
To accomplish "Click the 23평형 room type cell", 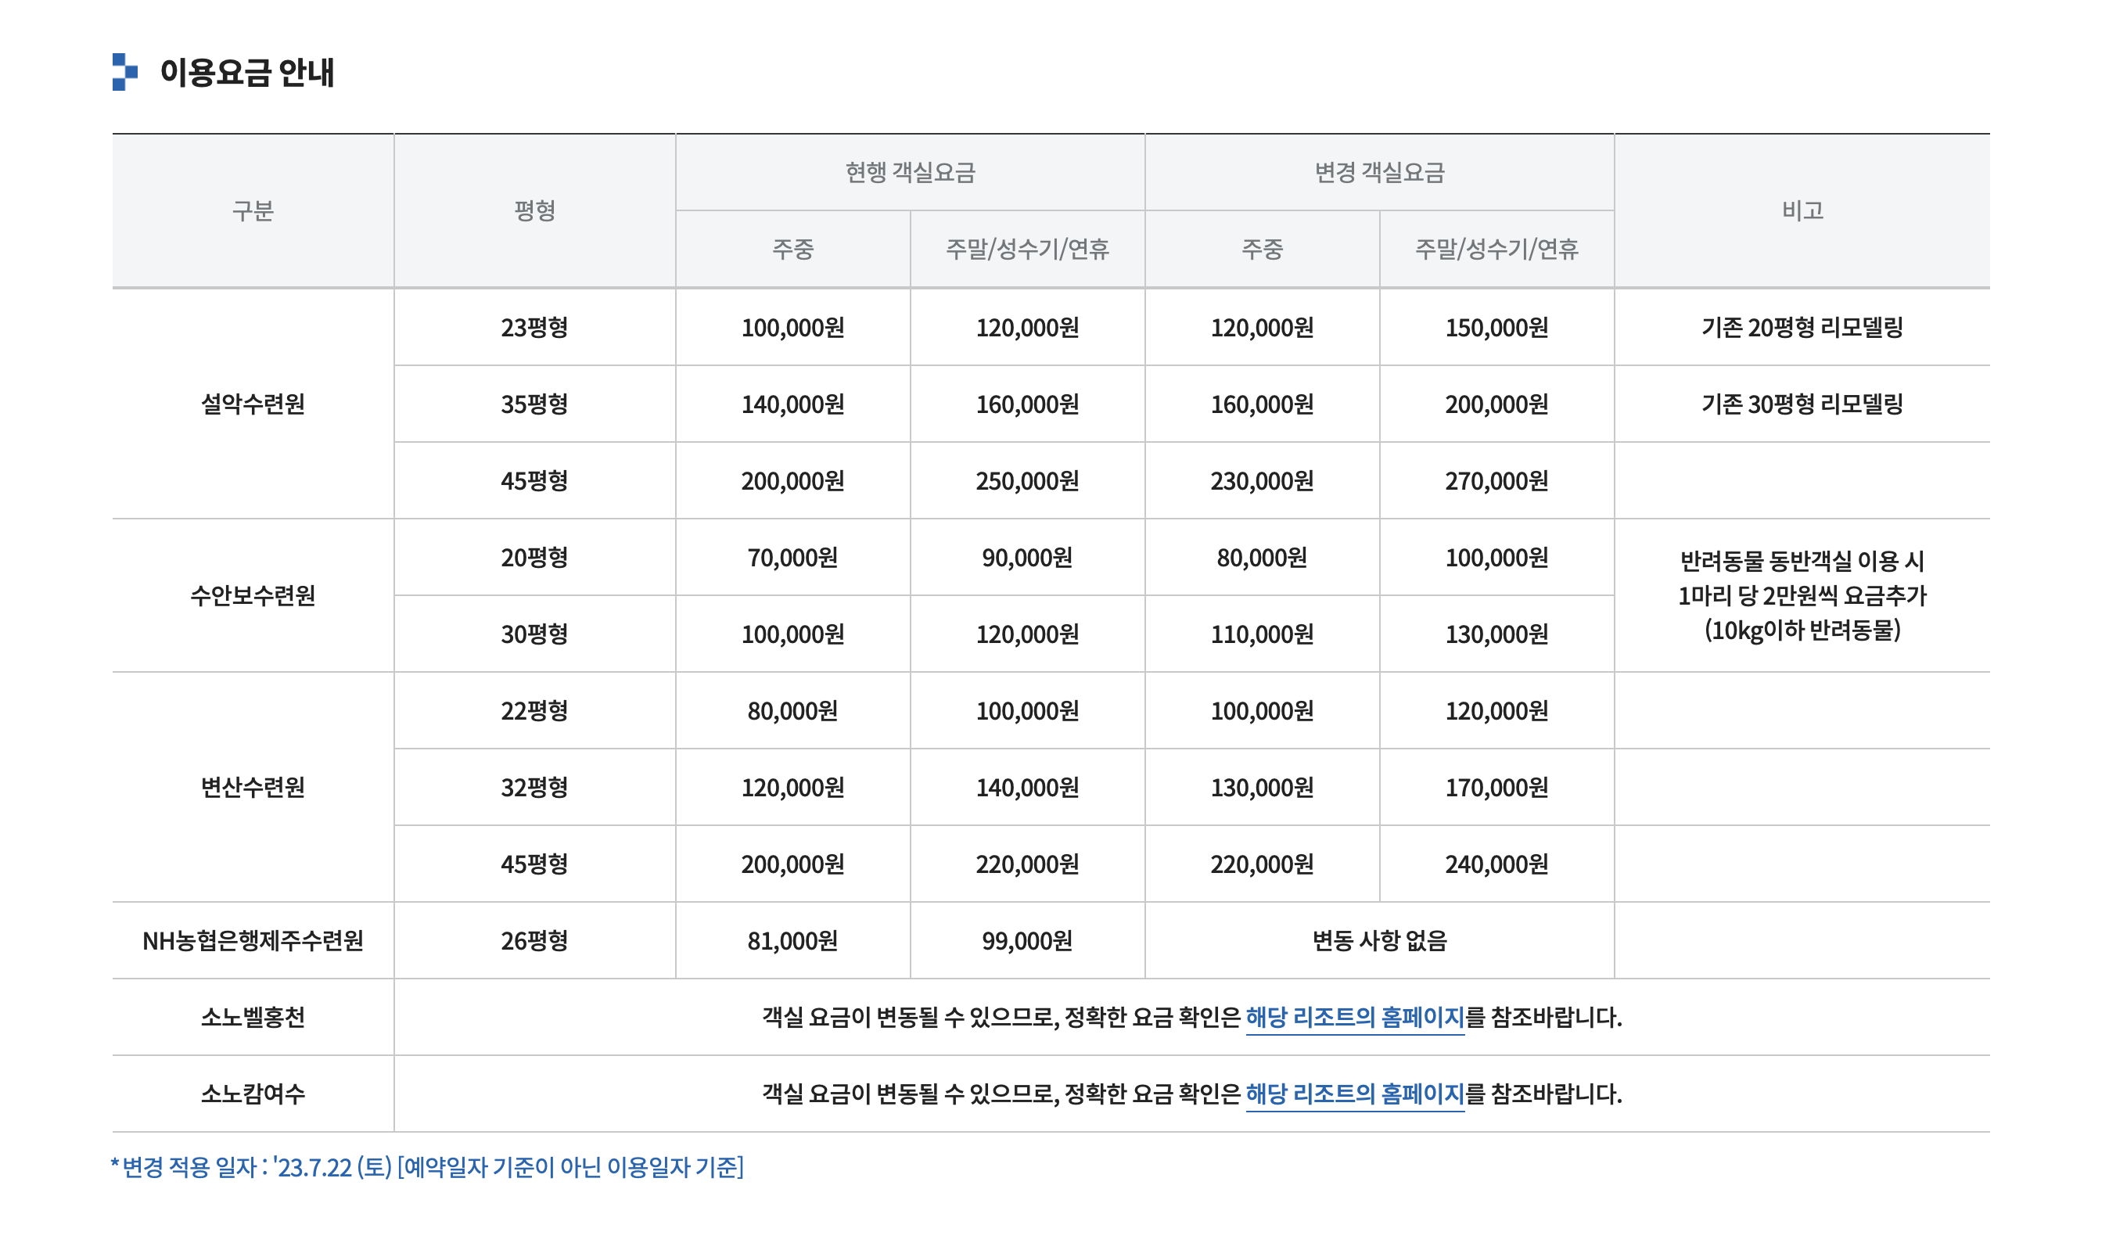I will point(534,328).
